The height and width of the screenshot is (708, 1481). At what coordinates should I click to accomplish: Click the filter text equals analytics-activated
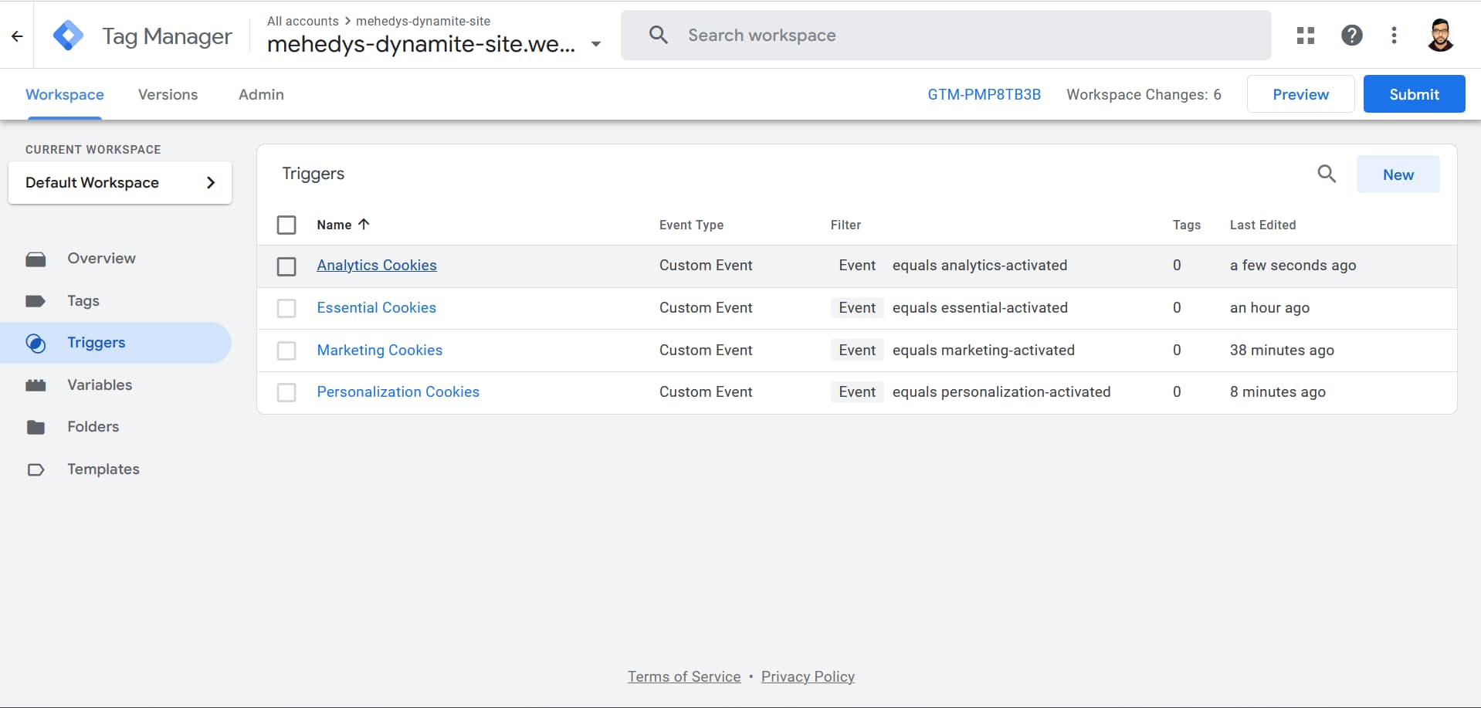pyautogui.click(x=980, y=265)
